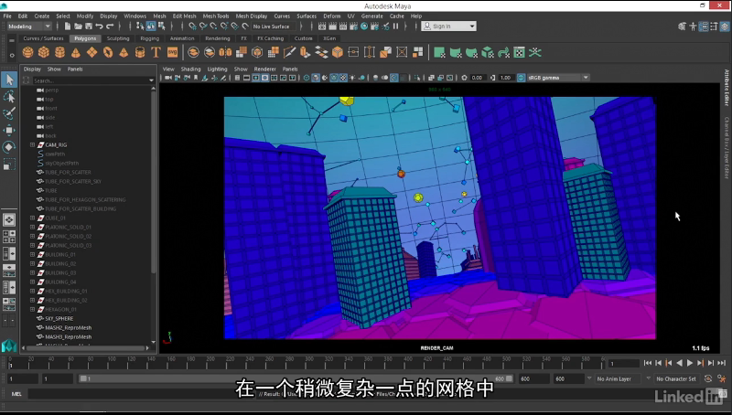The height and width of the screenshot is (415, 732).
Task: Activate the Scale tool in the toolbox
Action: [9, 164]
